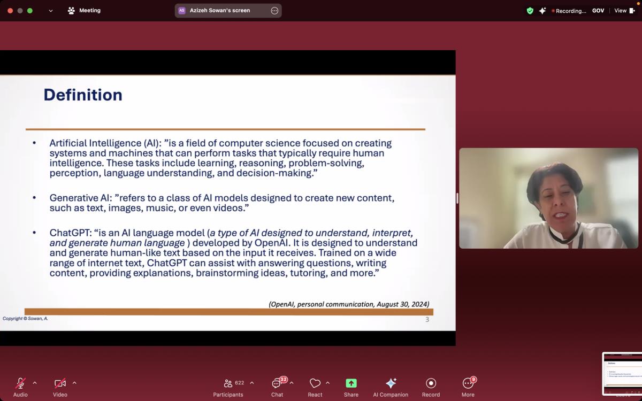Screen dimensions: 642x401
Task: Click the green Share screen button
Action: pos(351,387)
